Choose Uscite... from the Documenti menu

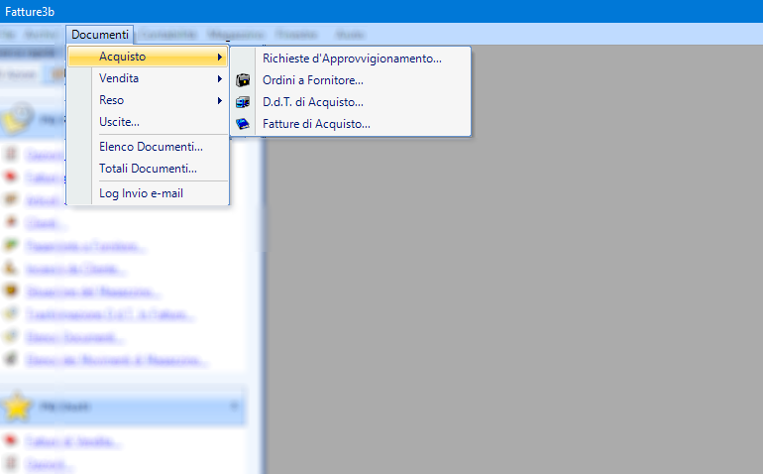tap(119, 122)
